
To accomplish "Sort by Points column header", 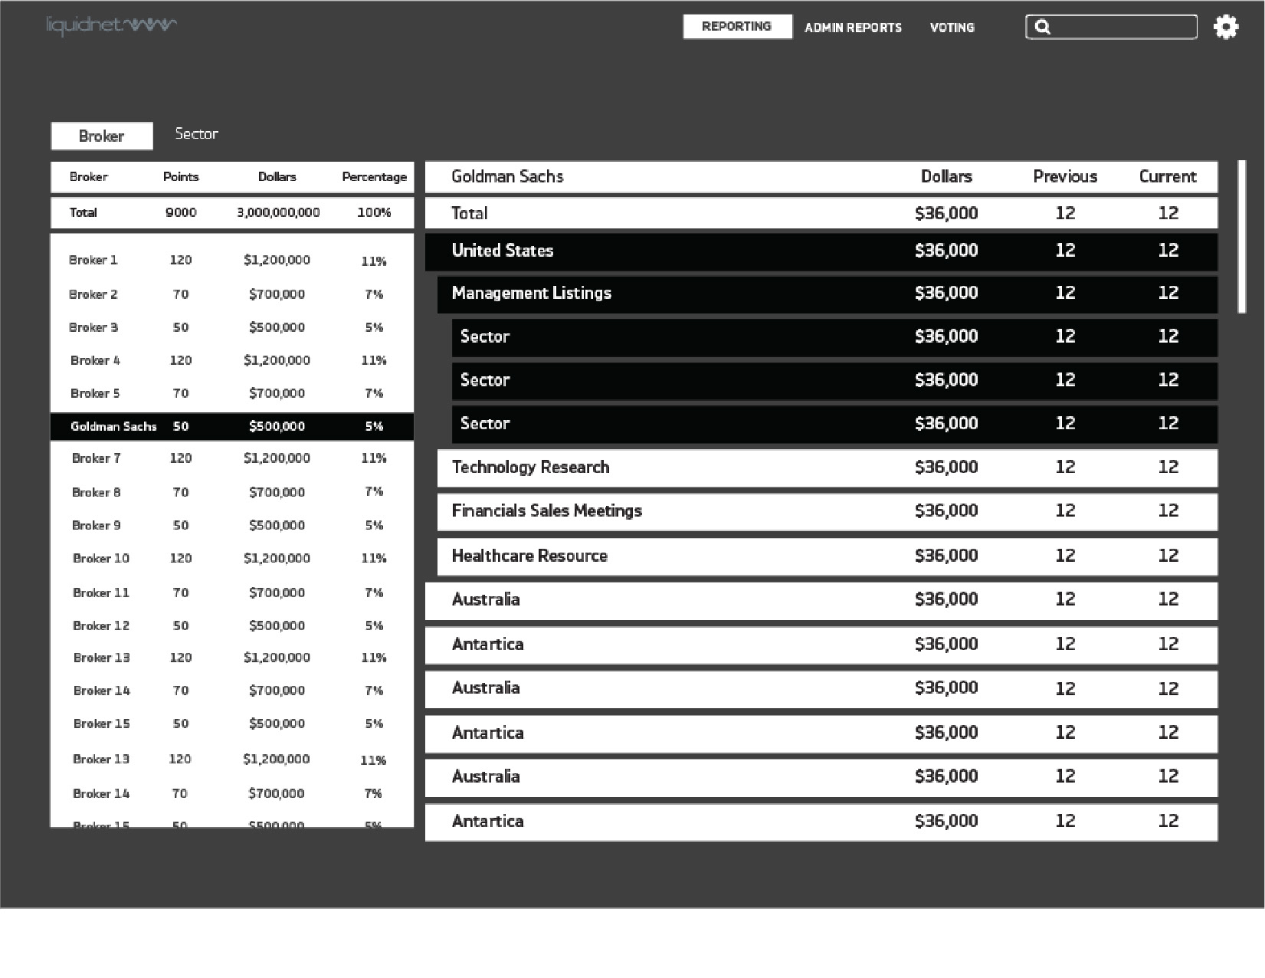I will [x=181, y=176].
